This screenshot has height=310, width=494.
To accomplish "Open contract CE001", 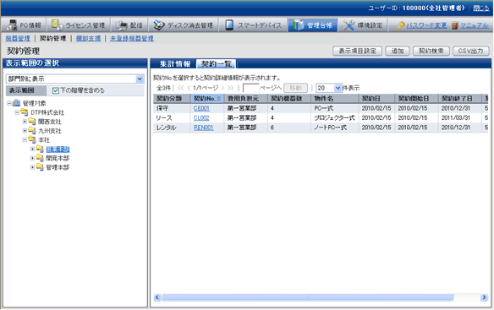I will (x=201, y=108).
